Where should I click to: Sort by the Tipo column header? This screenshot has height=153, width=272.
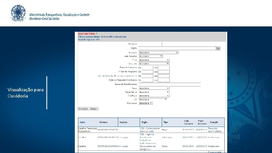(x=166, y=122)
